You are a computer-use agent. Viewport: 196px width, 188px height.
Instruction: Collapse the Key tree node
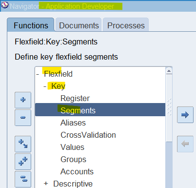click(45, 86)
